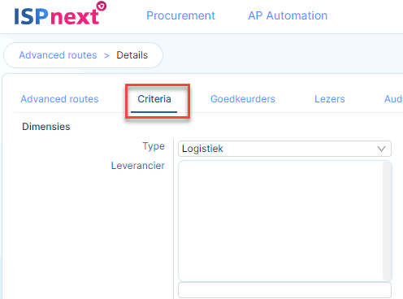
Task: Click the Leverancier list scrollbar
Action: (387, 221)
